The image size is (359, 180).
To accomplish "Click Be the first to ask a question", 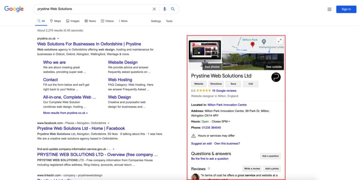I will 210,159.
